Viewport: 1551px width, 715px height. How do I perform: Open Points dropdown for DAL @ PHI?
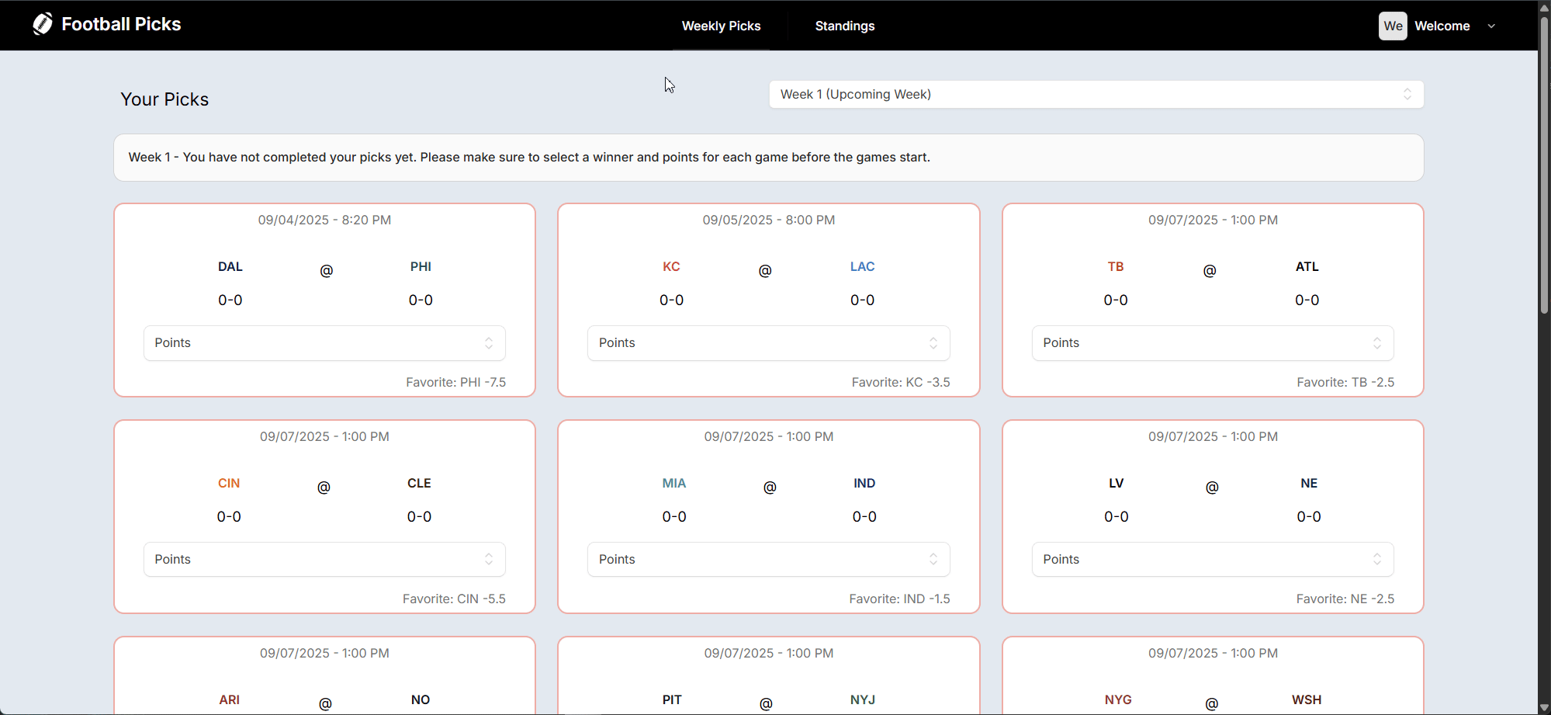click(324, 343)
